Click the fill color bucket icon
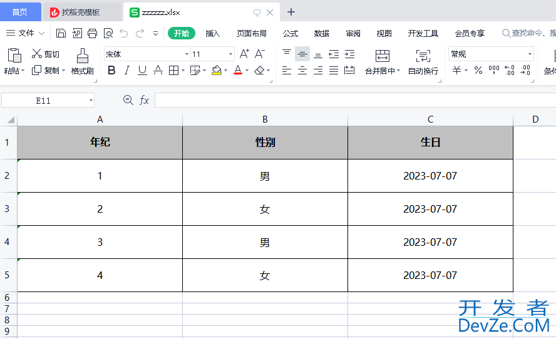The height and width of the screenshot is (339, 556). 216,70
